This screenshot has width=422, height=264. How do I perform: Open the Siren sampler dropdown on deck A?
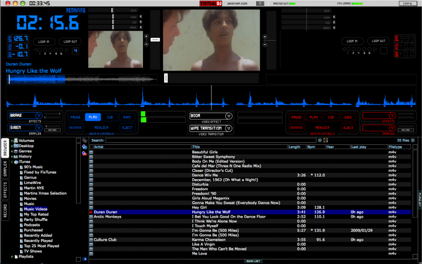(39, 128)
